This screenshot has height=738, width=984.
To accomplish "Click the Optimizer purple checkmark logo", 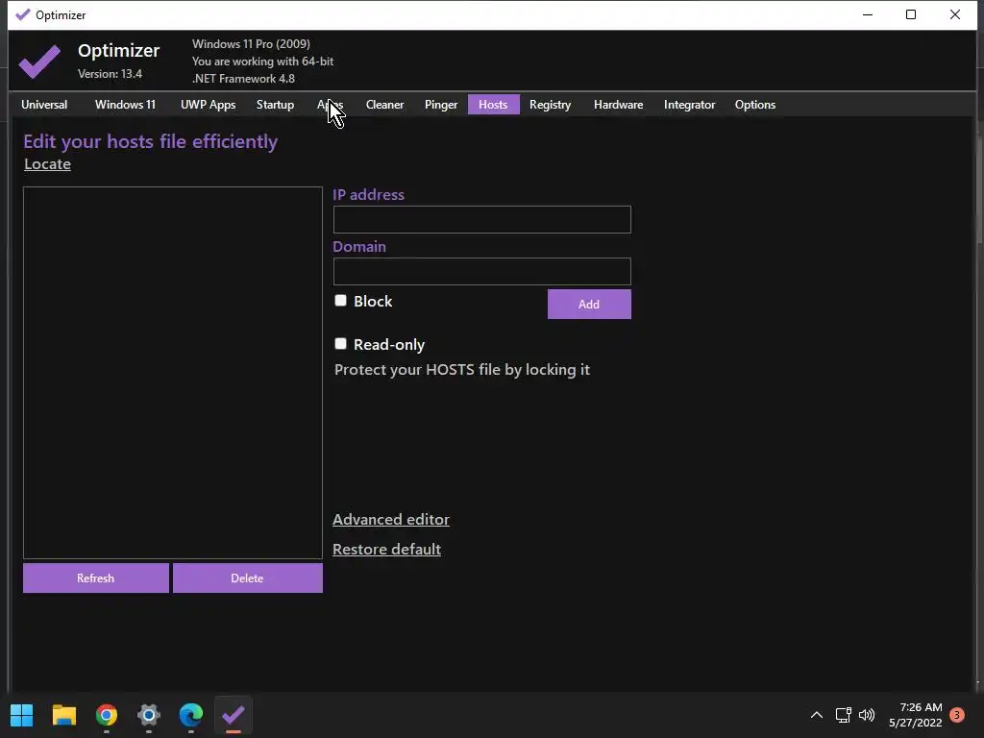I will tap(39, 61).
